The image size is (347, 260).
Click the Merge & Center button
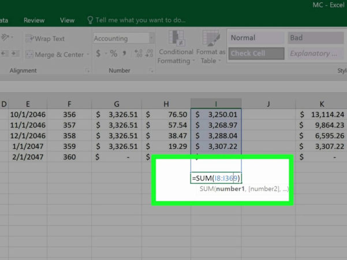[55, 54]
